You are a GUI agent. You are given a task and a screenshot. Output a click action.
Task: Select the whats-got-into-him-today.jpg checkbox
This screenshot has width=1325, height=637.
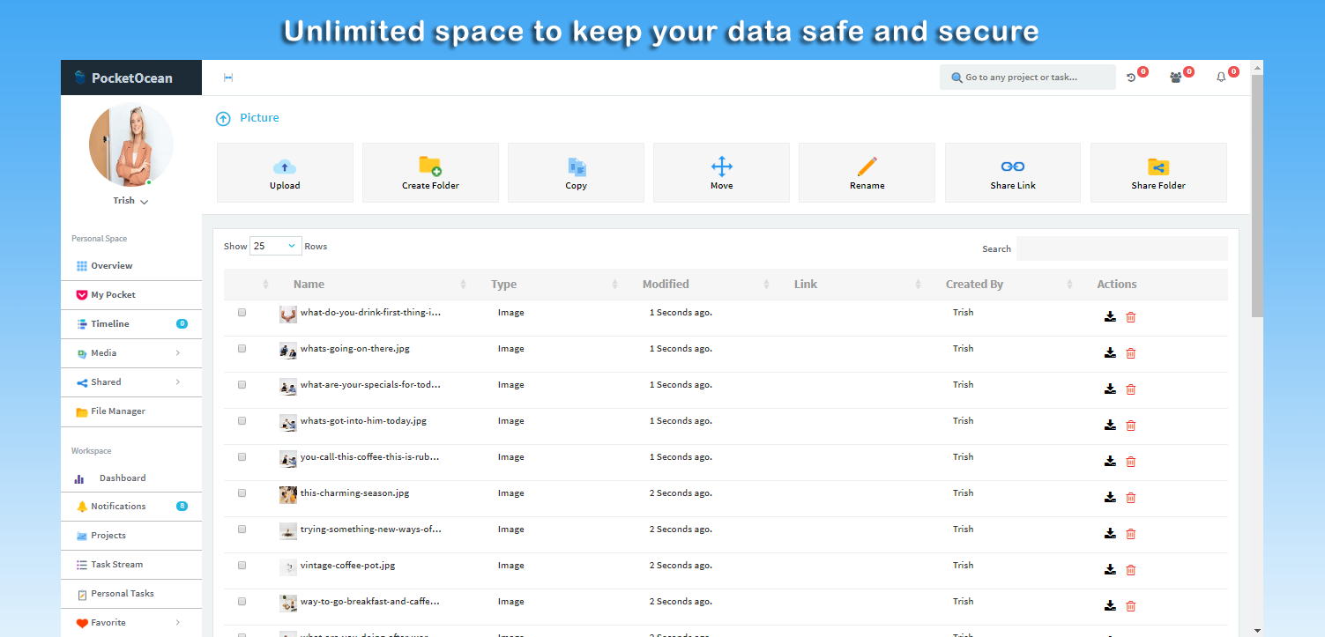[242, 421]
